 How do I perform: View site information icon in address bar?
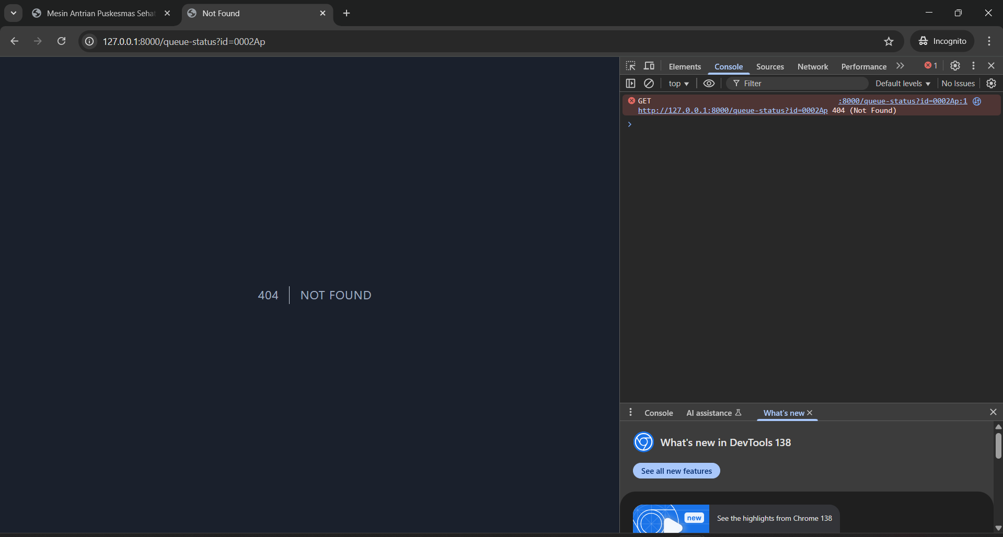coord(90,41)
